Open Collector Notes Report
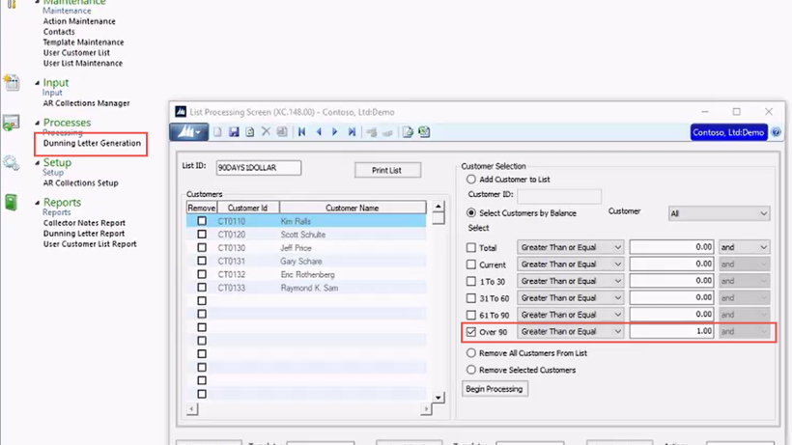792x445 pixels. [x=84, y=223]
